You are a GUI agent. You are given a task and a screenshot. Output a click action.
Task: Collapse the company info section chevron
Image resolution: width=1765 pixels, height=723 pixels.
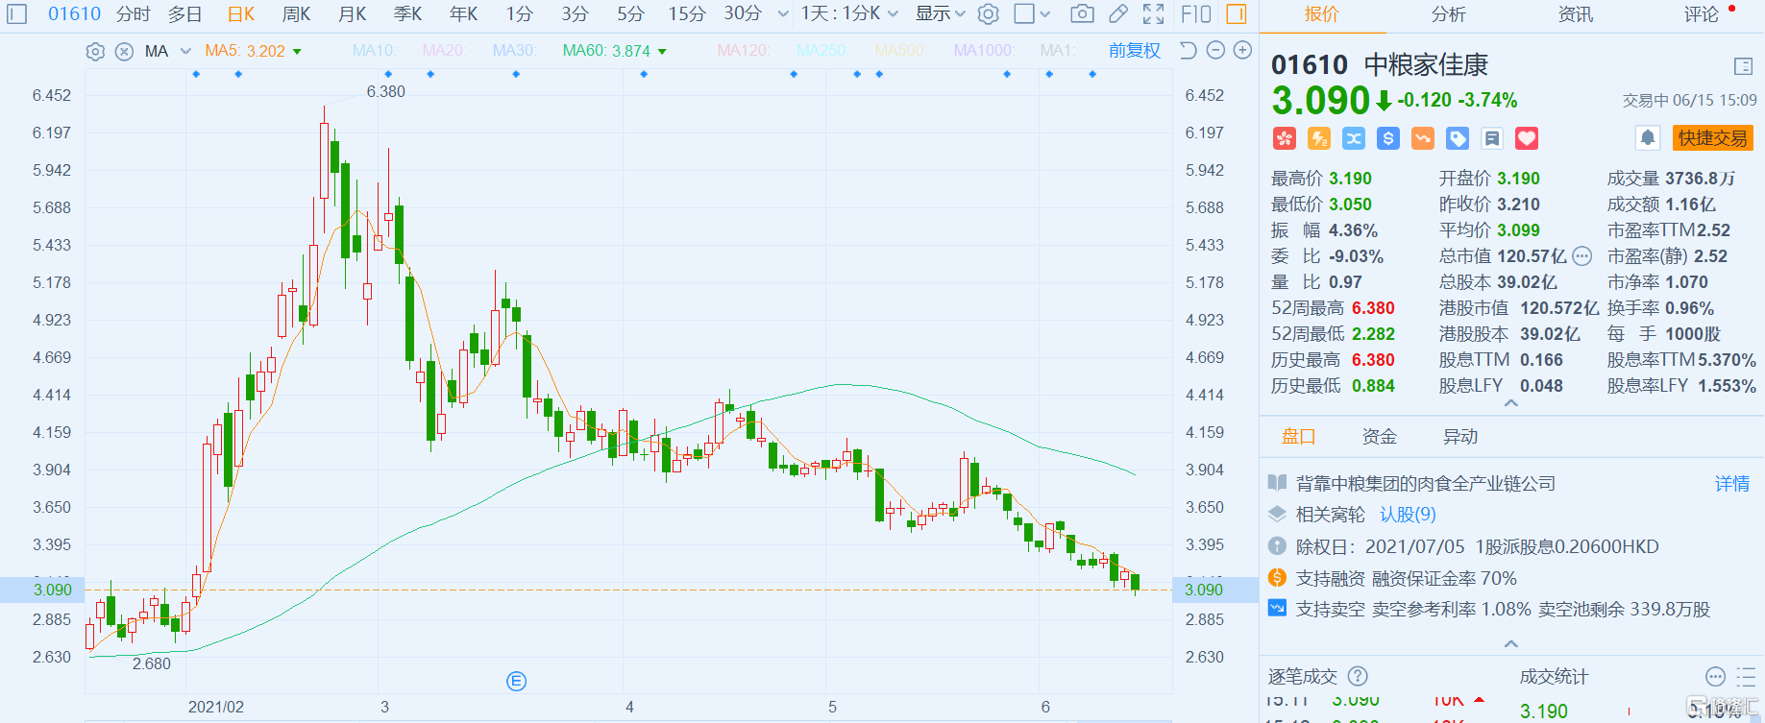tap(1511, 643)
